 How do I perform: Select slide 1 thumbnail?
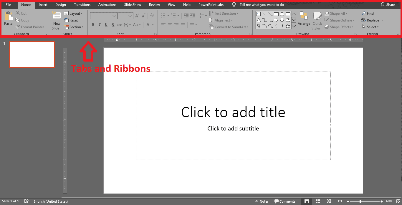[x=32, y=55]
